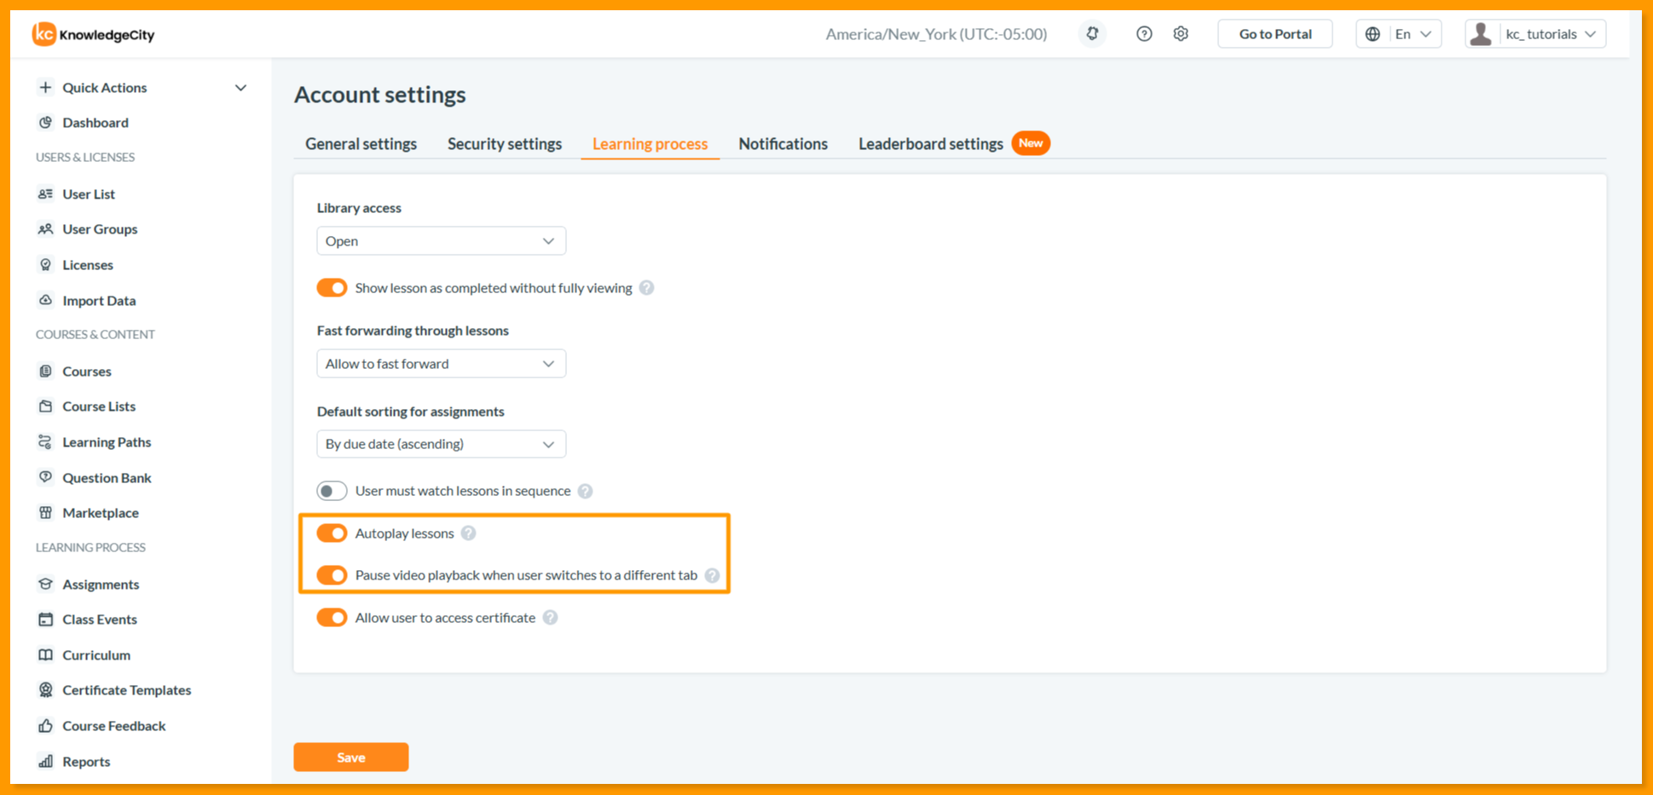The width and height of the screenshot is (1653, 795).
Task: Click the User List sidebar icon
Action: pos(45,193)
